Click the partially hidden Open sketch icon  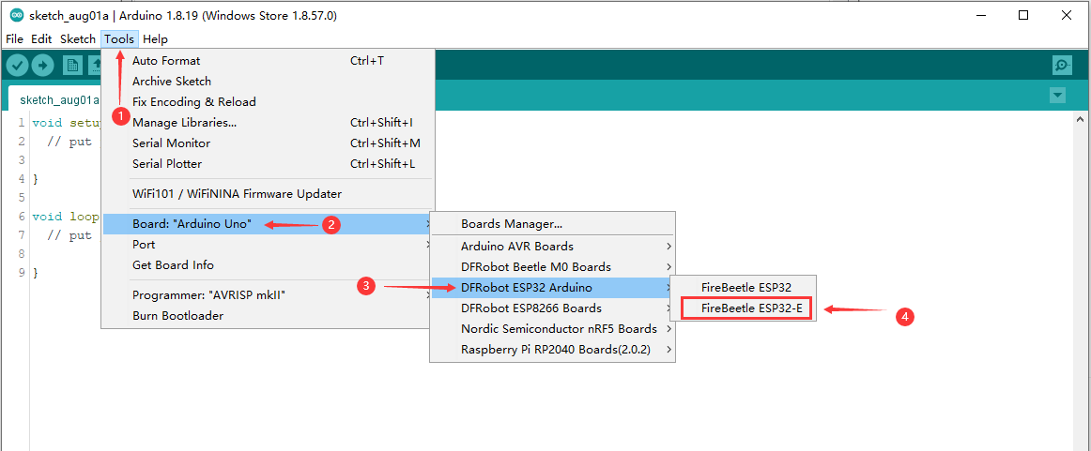[x=95, y=65]
